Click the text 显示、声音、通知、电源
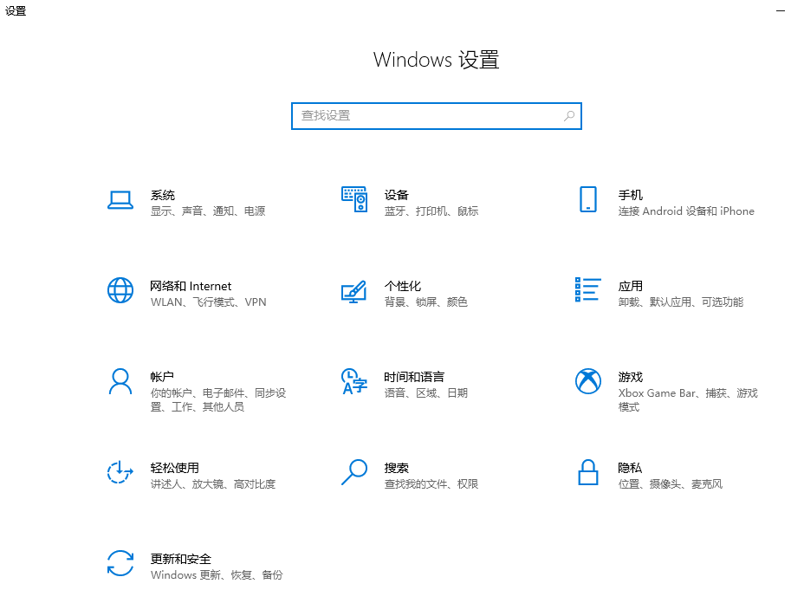The image size is (804, 603). point(208,211)
